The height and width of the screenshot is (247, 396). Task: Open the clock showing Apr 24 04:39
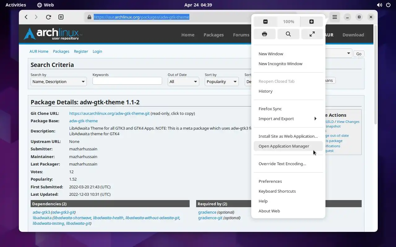pos(198,5)
